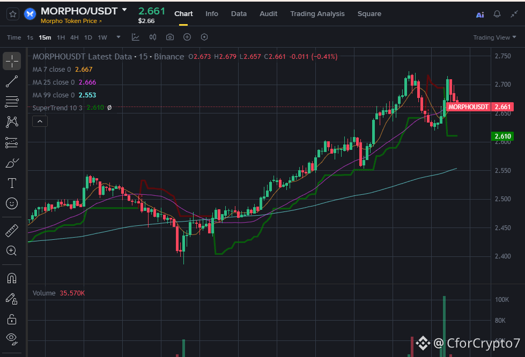This screenshot has height=357, width=525.
Task: Click the red MORPHOUSDT 2.661 price tag
Action: [x=480, y=107]
